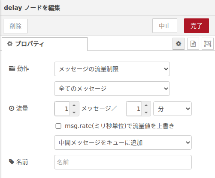
Task: Click the 削除 button
Action: click(15, 26)
